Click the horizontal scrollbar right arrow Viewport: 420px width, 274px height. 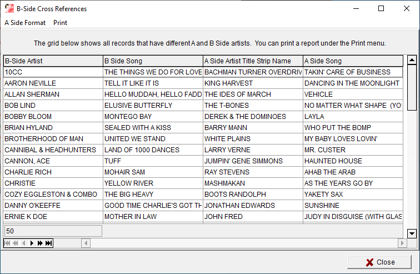(x=402, y=243)
